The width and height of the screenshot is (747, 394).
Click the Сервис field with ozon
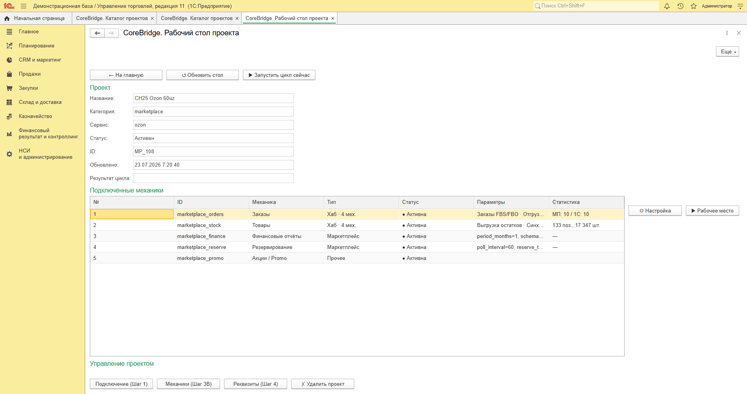pos(213,125)
